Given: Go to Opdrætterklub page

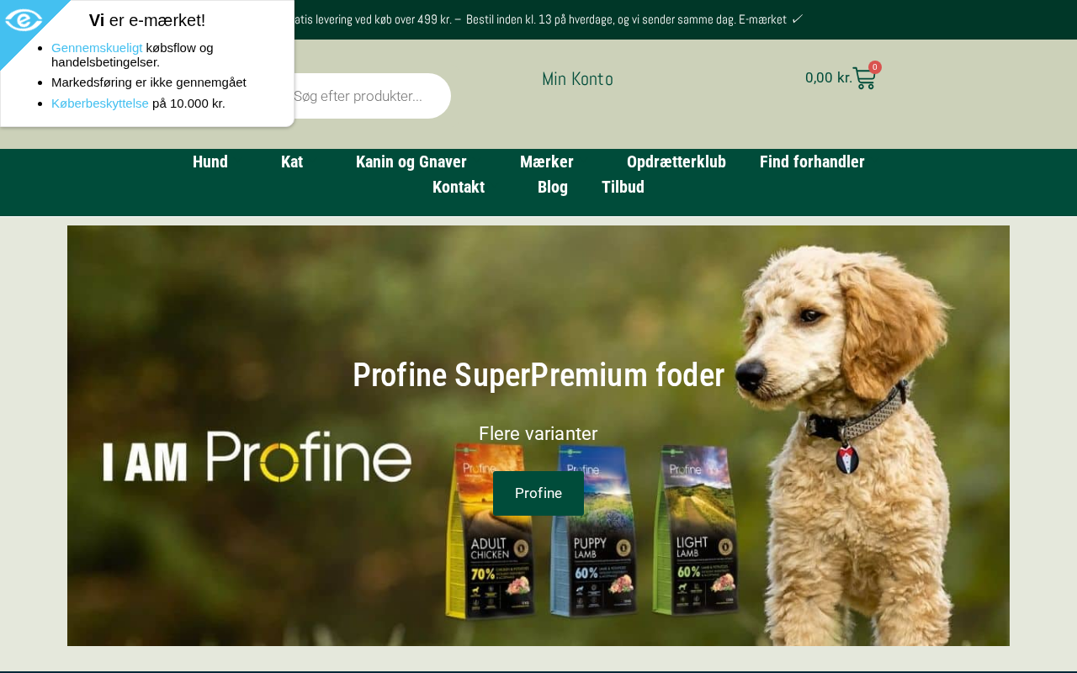Looking at the screenshot, I should 676,162.
